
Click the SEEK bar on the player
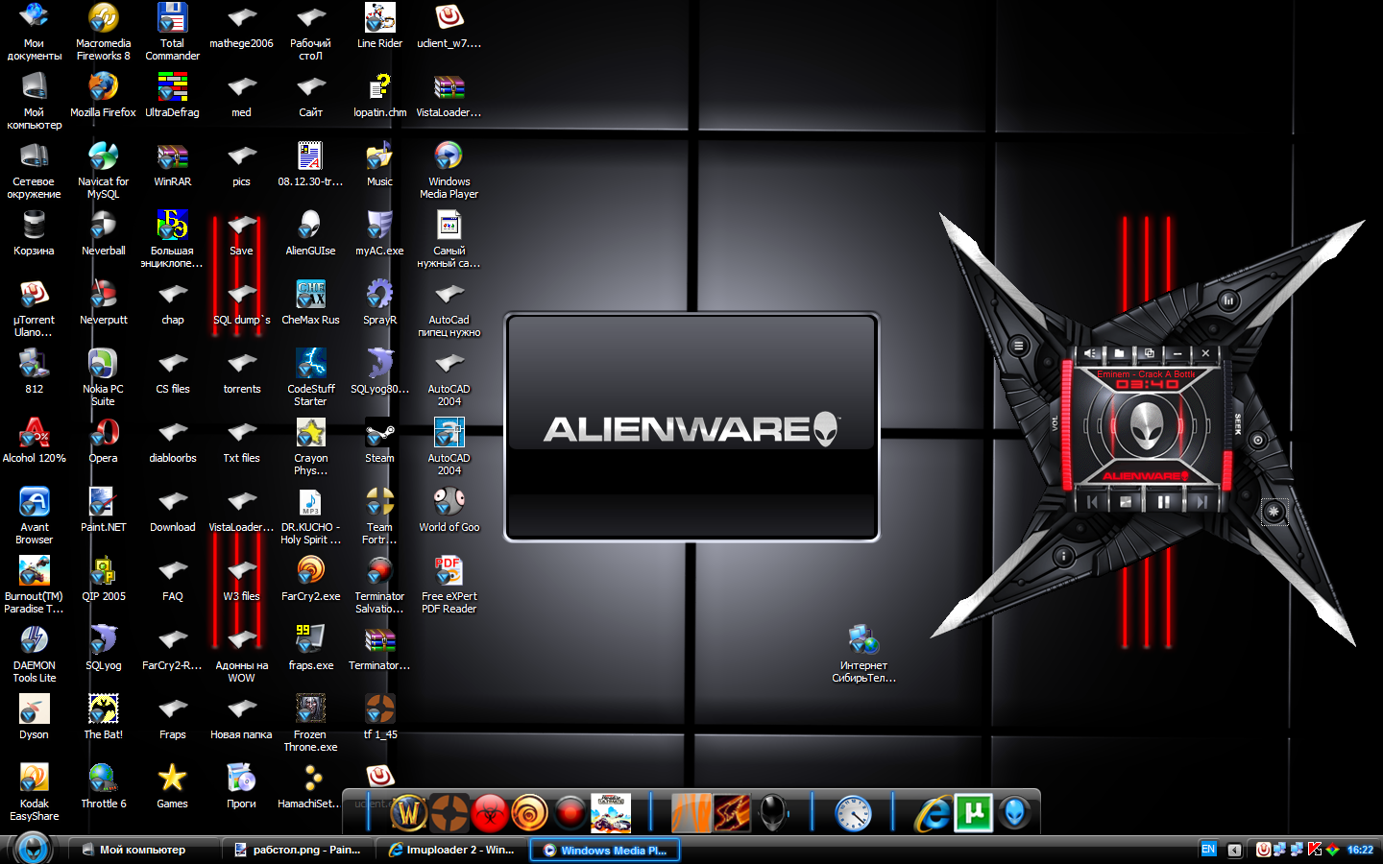(1225, 422)
